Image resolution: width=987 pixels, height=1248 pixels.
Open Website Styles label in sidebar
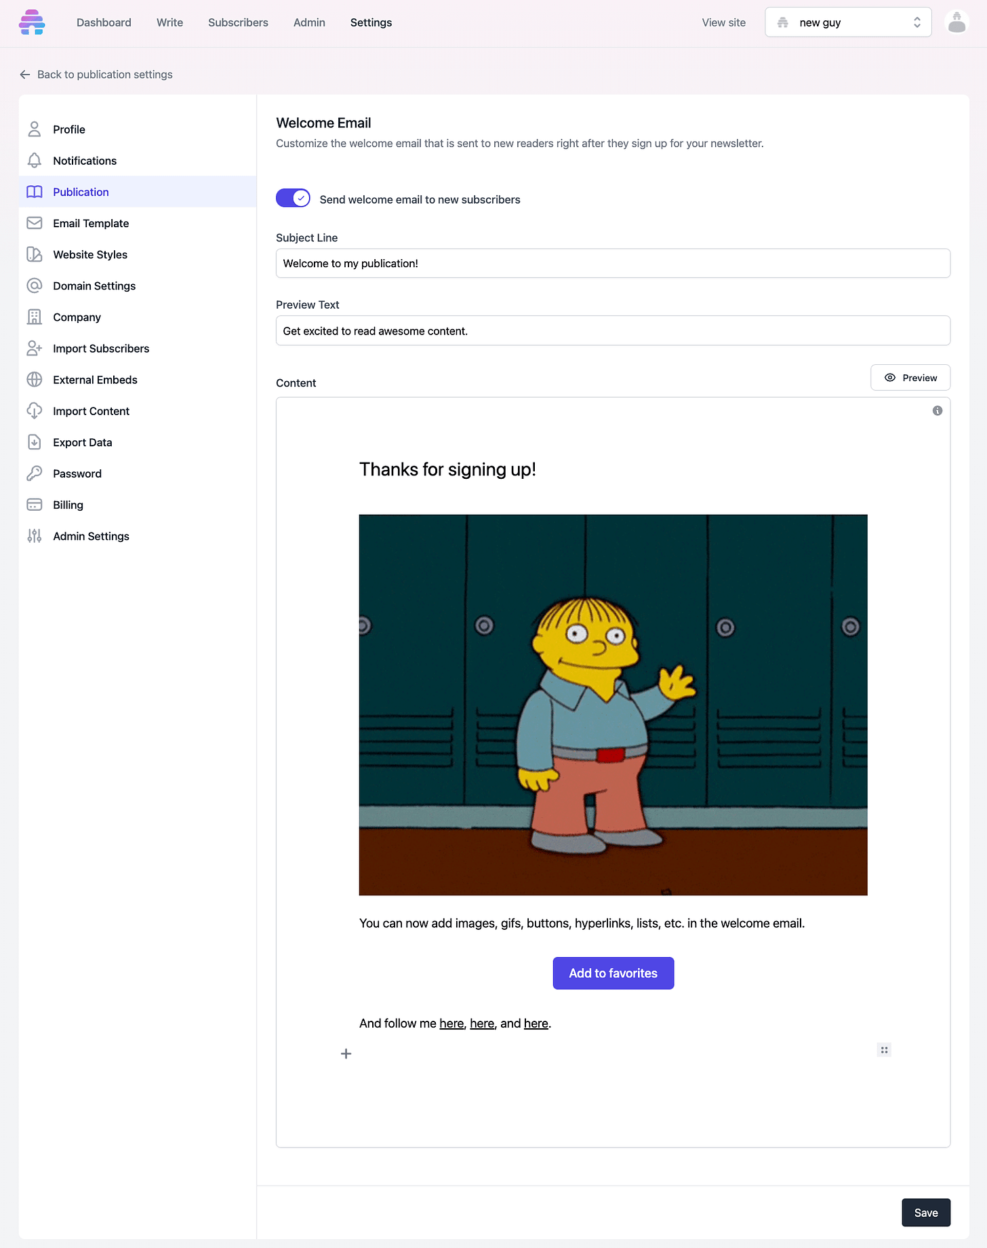pyautogui.click(x=90, y=254)
